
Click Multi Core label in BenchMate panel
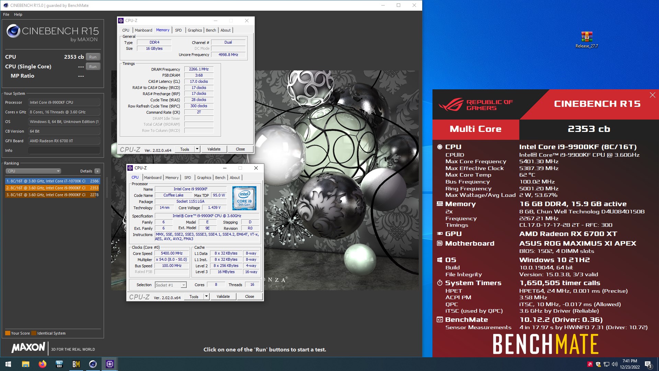point(475,129)
